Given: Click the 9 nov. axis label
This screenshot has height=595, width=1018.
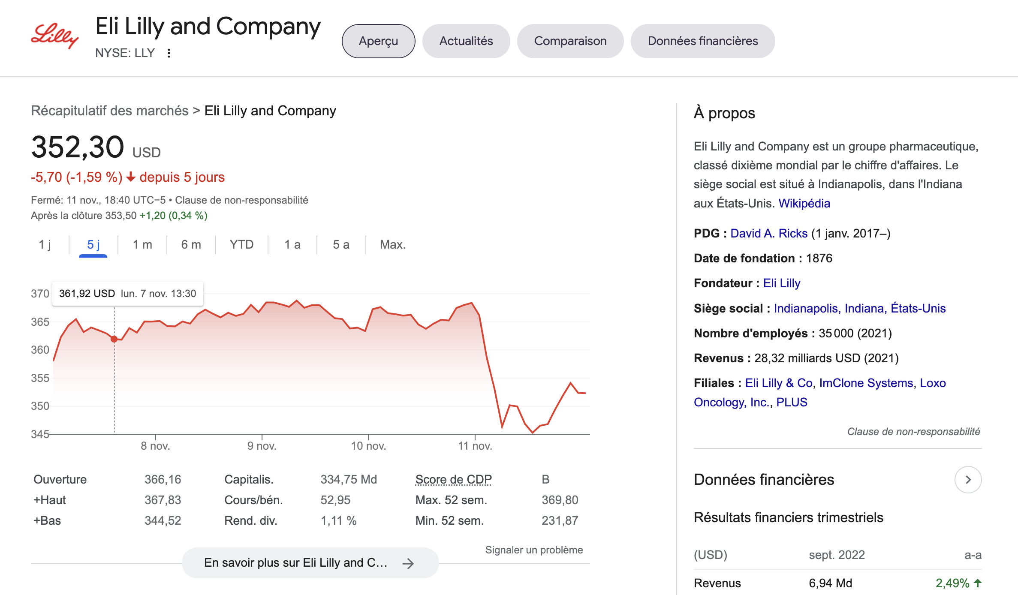Looking at the screenshot, I should pos(262,446).
